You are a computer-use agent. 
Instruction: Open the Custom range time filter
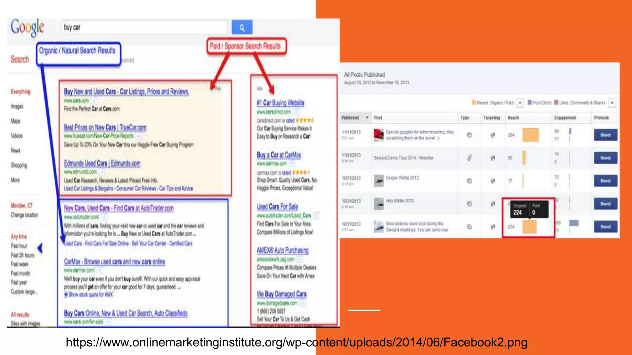click(24, 292)
